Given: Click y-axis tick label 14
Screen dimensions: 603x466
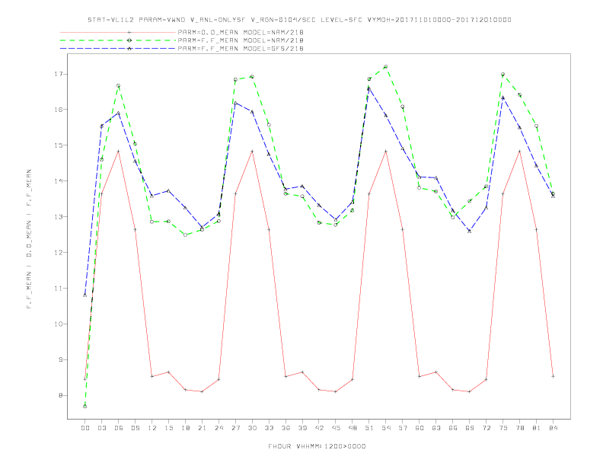Looking at the screenshot, I should tap(59, 181).
